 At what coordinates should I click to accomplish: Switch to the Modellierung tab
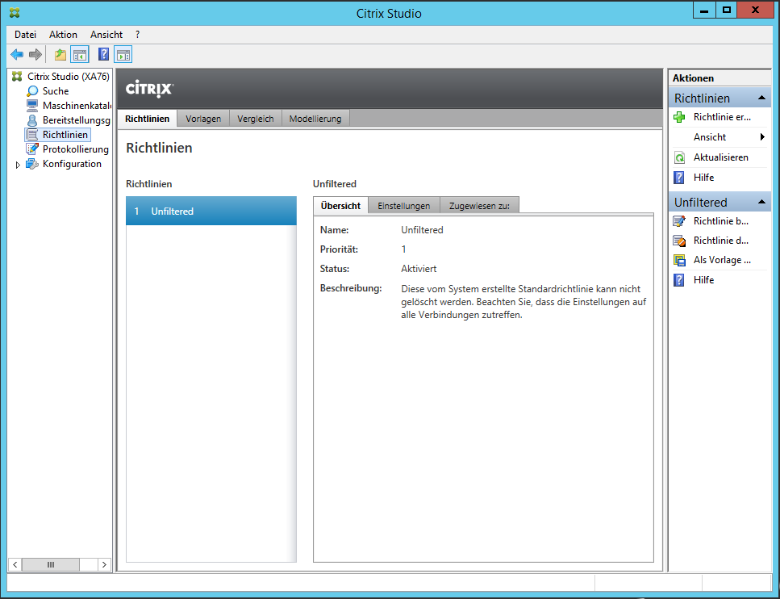pyautogui.click(x=315, y=119)
